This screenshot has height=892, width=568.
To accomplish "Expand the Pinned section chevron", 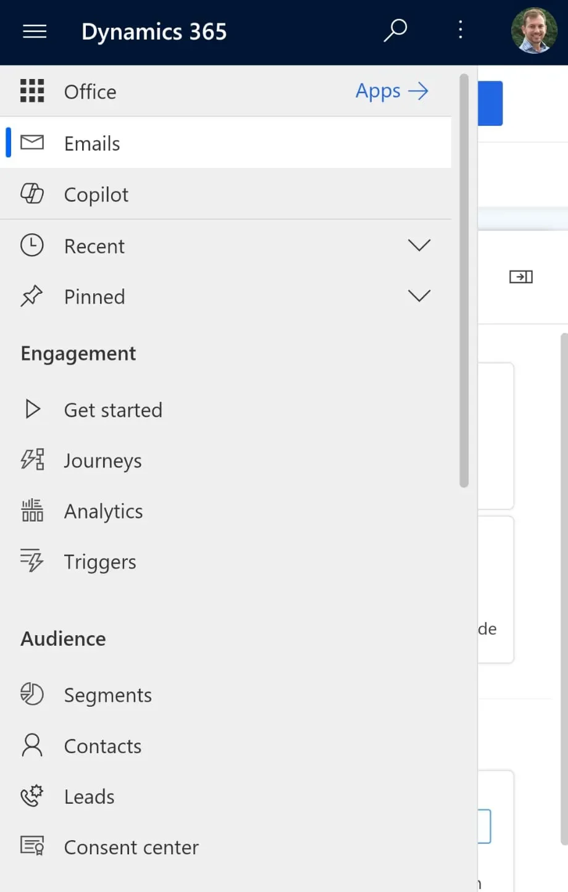I will click(x=419, y=296).
